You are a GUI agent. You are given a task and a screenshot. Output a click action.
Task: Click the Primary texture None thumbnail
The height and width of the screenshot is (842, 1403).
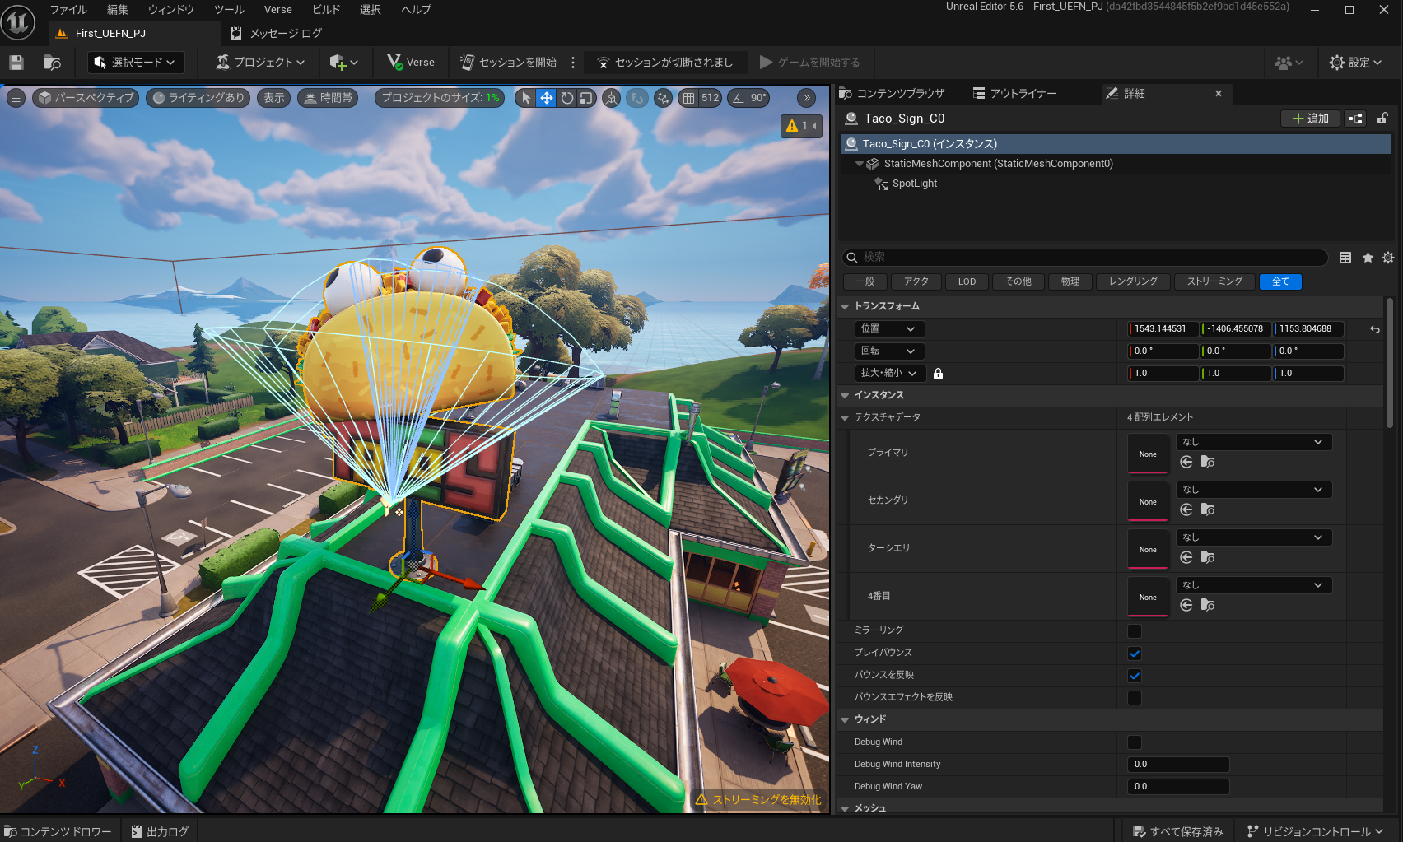[x=1148, y=454]
